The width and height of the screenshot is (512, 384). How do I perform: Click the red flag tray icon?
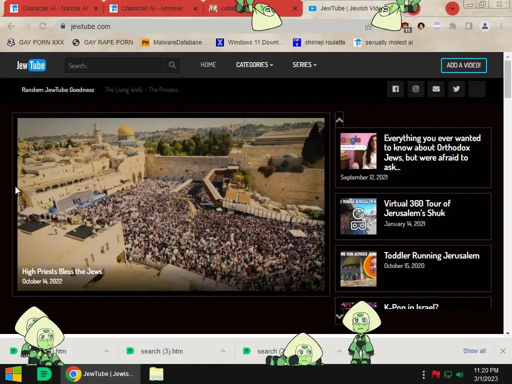[x=435, y=374]
